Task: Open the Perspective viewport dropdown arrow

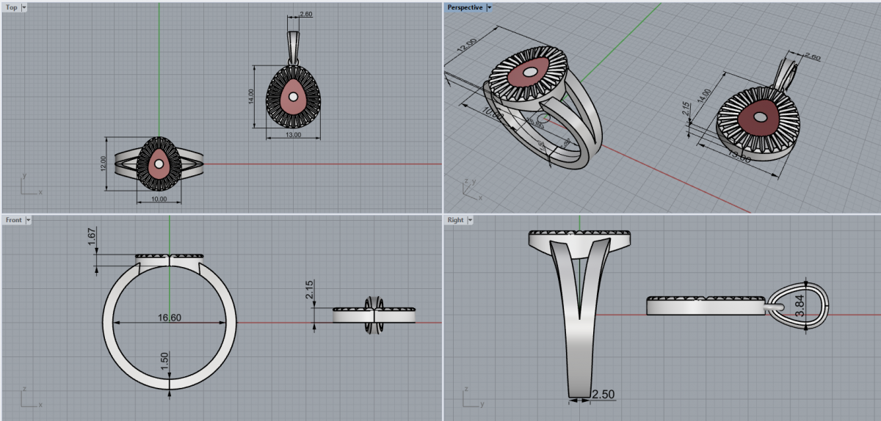Action: (x=490, y=7)
